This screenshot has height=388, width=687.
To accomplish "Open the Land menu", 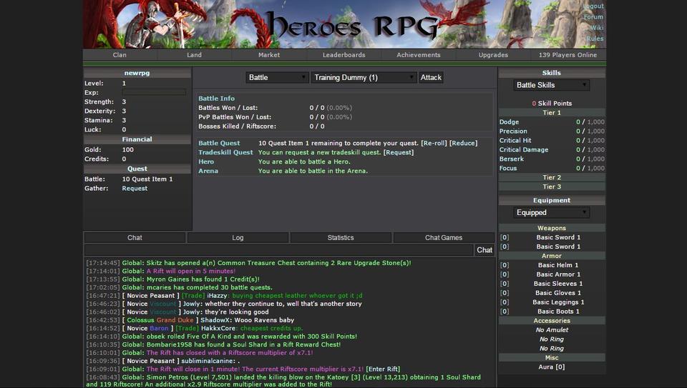I will click(194, 55).
